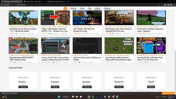
Task: Open the FryBry 100k Shaders Ultra title
Action: 55,30
